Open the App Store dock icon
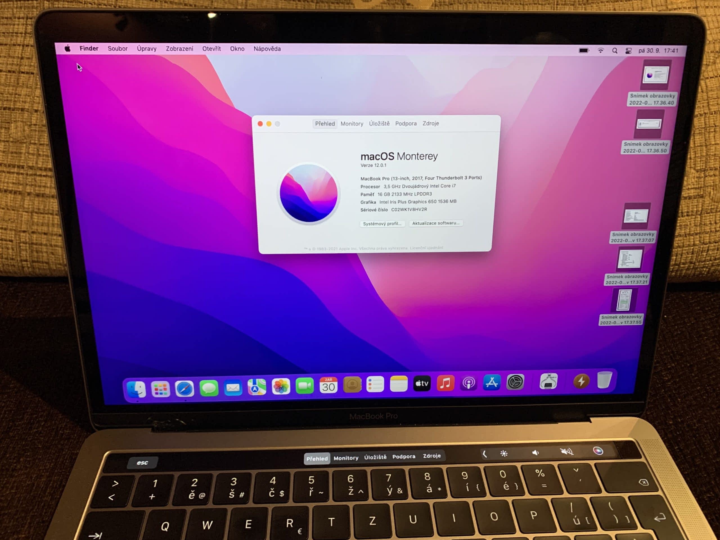 [x=492, y=382]
